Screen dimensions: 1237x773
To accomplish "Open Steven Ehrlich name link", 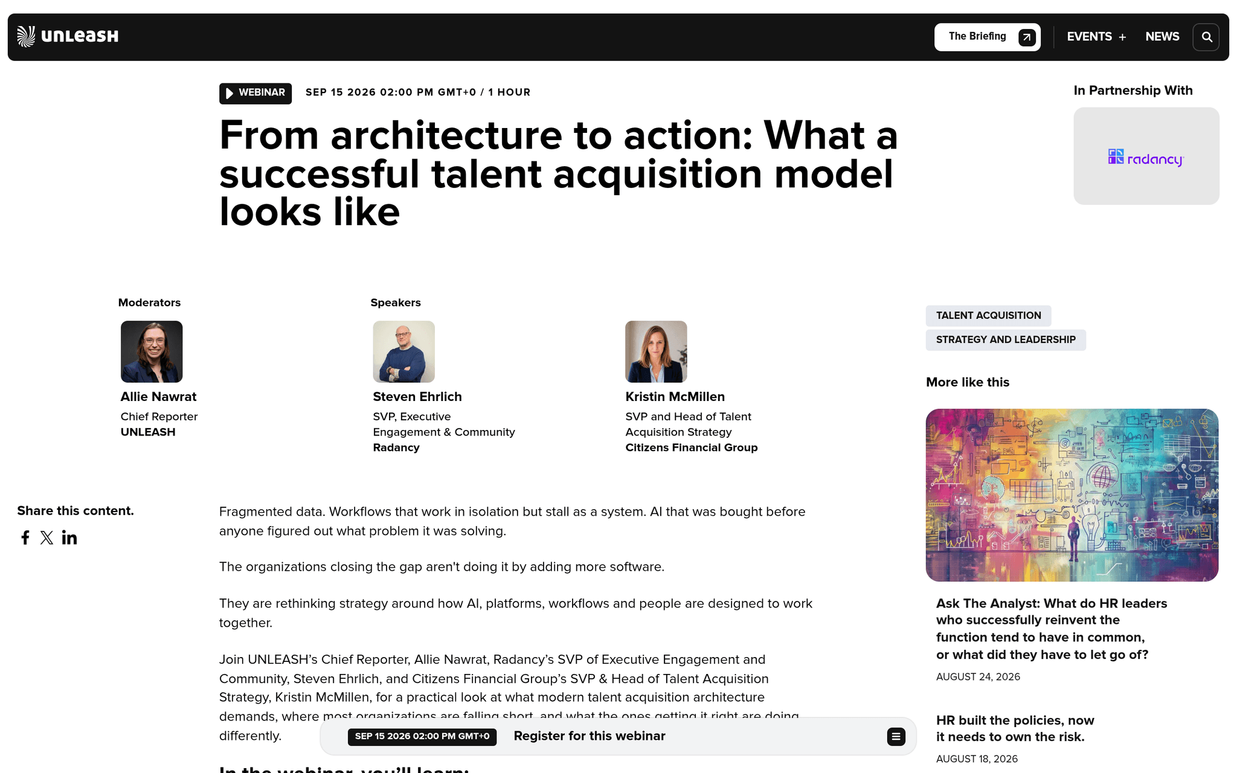I will [417, 397].
